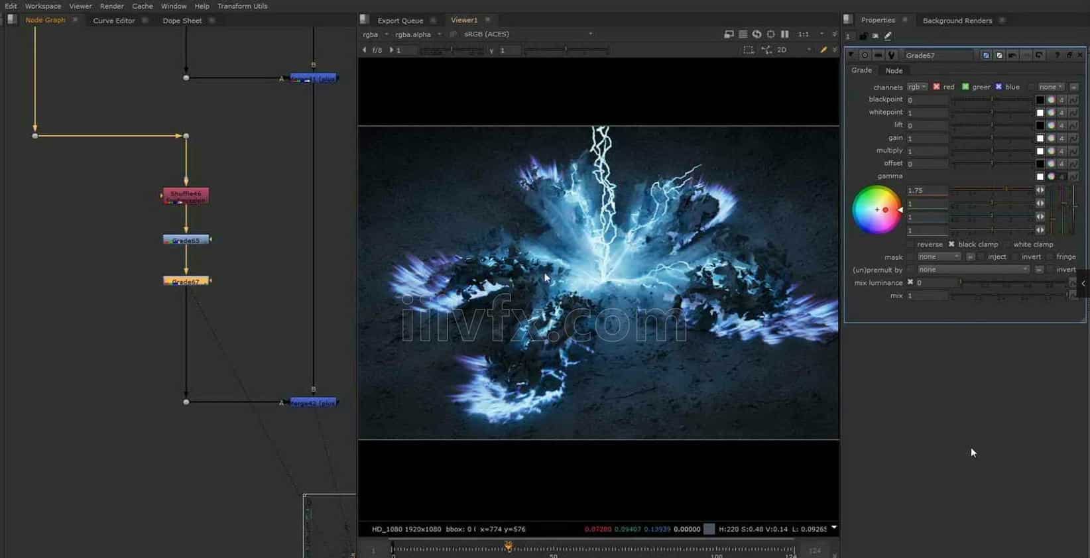The width and height of the screenshot is (1090, 558).
Task: Click the Grade67 wrench settings icon
Action: point(891,55)
